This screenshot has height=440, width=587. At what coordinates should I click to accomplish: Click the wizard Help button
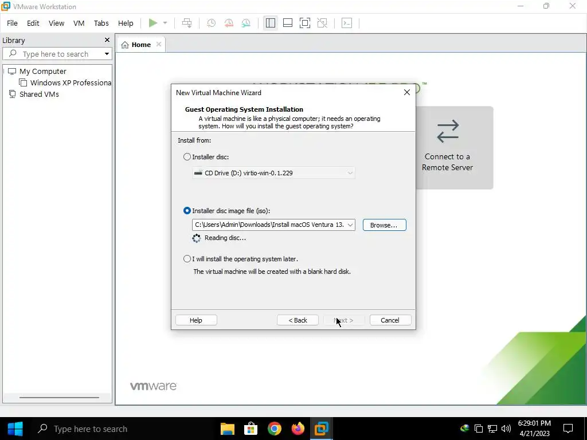click(196, 320)
